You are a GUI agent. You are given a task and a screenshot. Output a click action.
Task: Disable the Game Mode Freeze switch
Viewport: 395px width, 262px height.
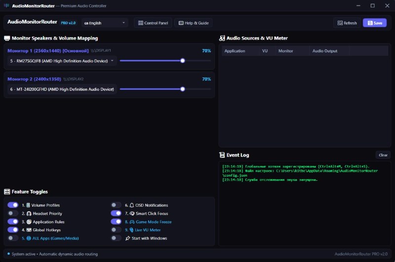click(x=116, y=222)
